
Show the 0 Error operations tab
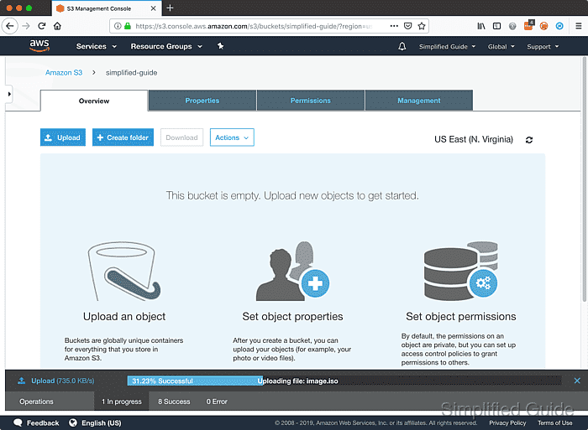pos(217,402)
